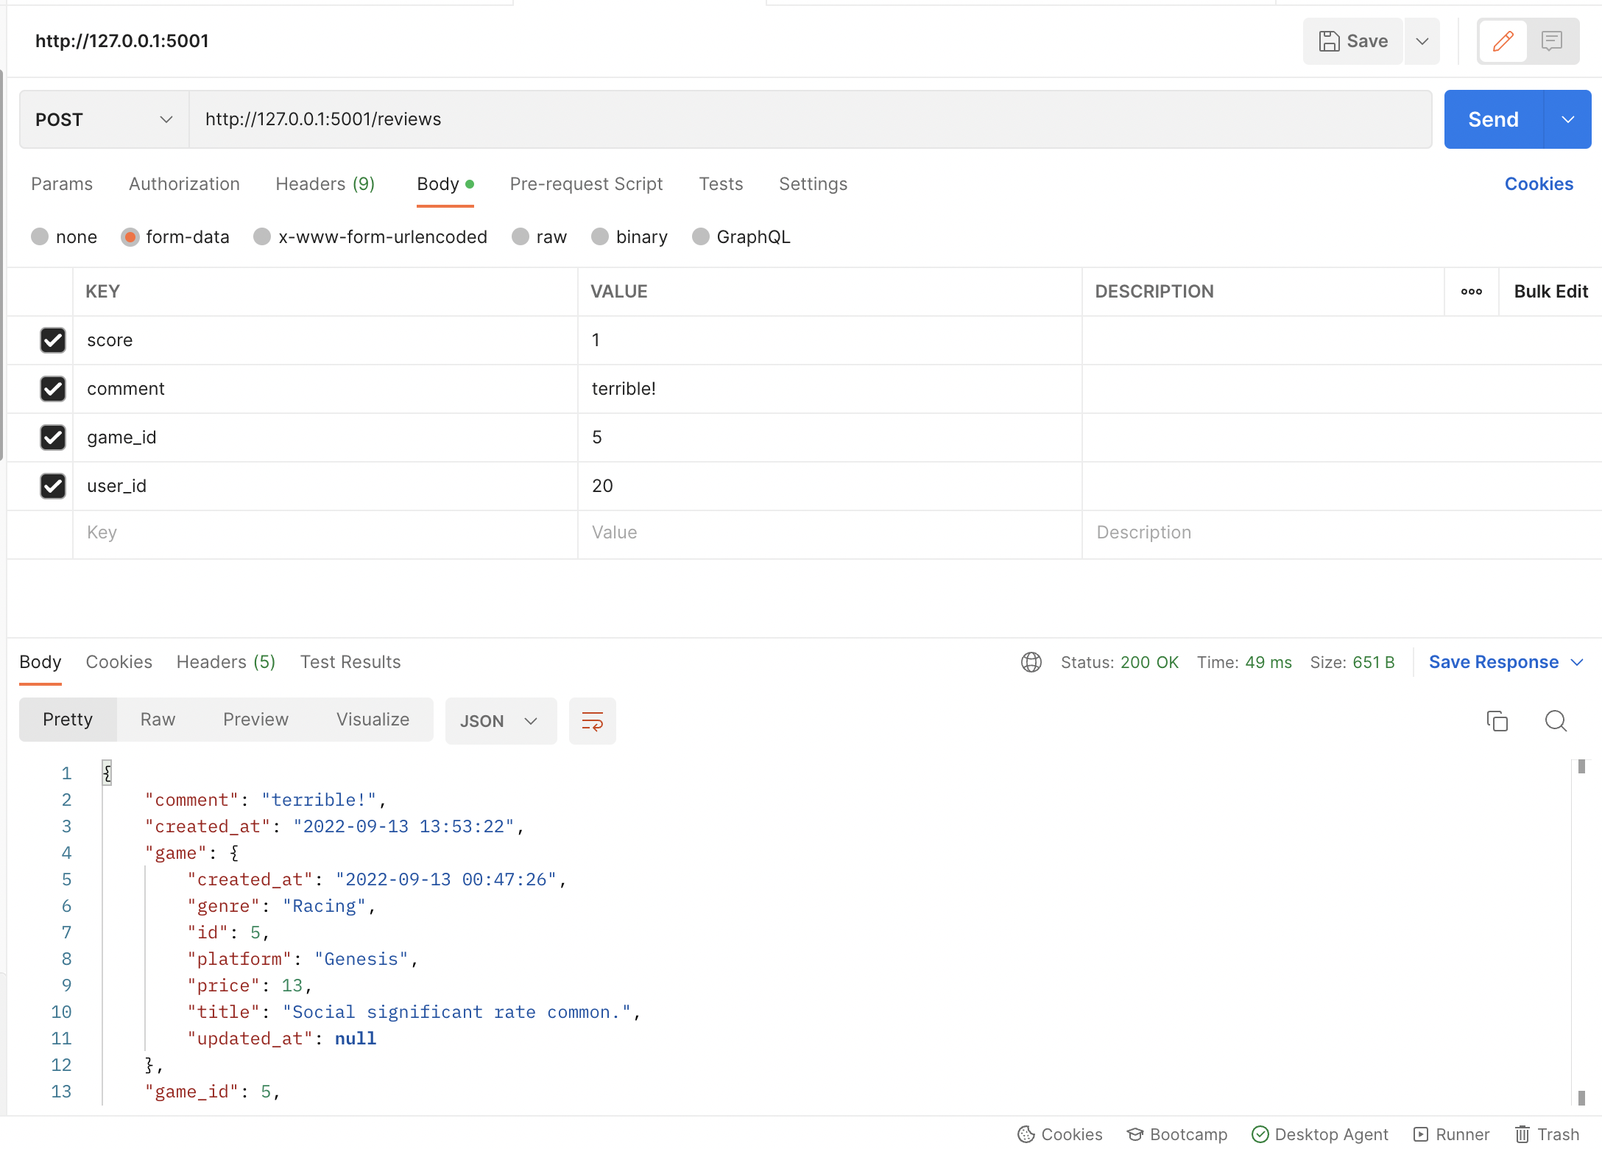Screen dimensions: 1602x1149
Task: Click the Bulk Edit link
Action: click(x=1550, y=292)
